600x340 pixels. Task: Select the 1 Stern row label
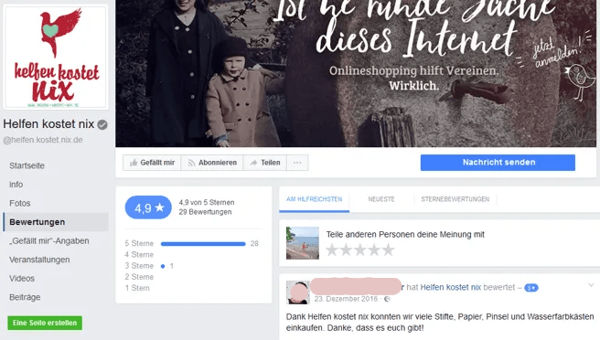coord(137,288)
